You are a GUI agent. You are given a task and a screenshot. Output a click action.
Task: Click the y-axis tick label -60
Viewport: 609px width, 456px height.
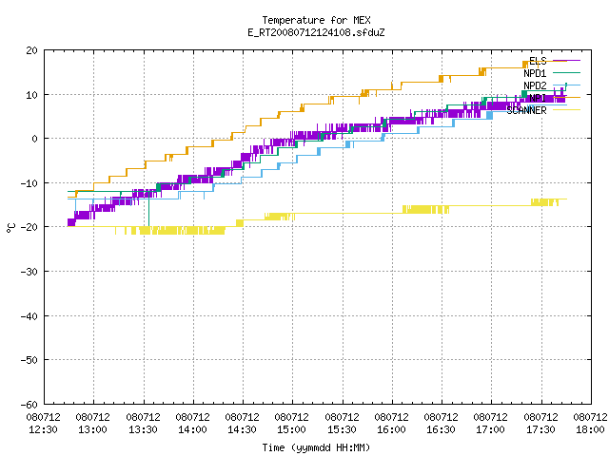click(29, 405)
